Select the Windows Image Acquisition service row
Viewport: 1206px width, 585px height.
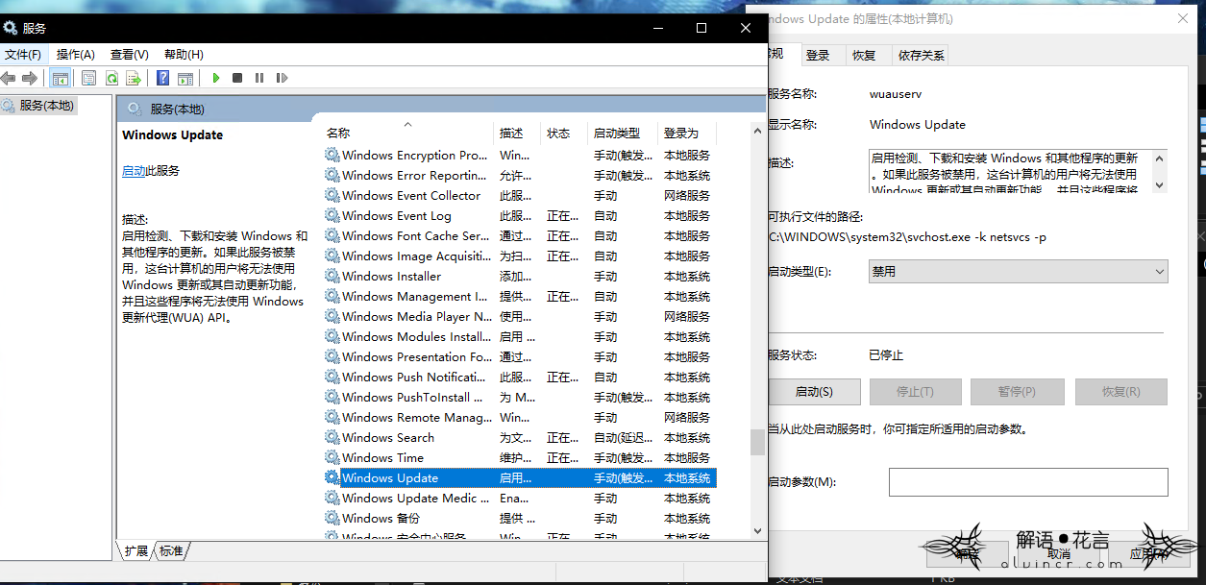520,256
